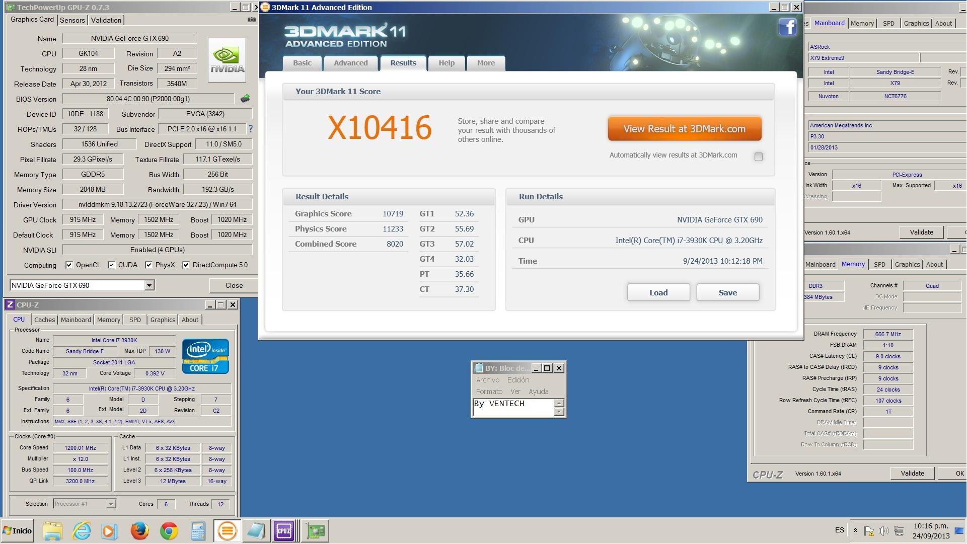Switch to 3DMark orange taskbar icon
The height and width of the screenshot is (544, 967).
click(227, 531)
